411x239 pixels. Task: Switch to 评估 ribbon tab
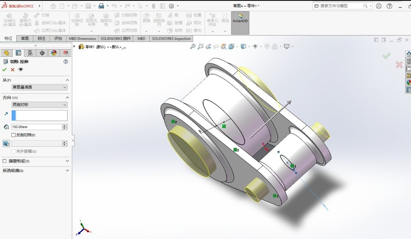coord(58,39)
